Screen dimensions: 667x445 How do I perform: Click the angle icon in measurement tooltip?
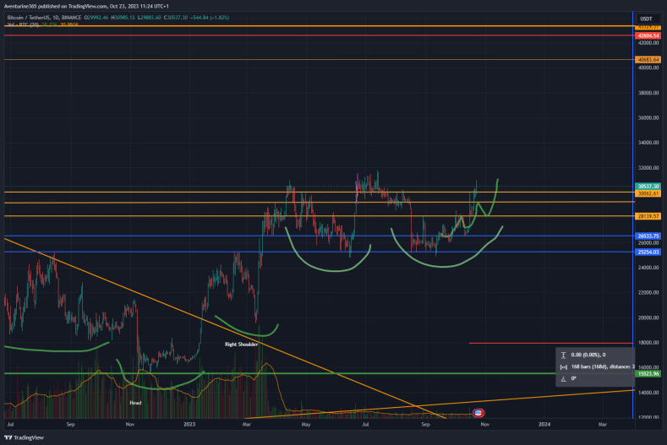(x=563, y=378)
